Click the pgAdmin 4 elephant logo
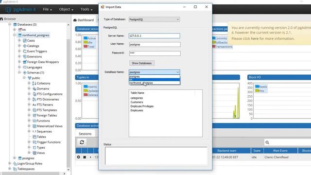Image resolution: width=311 pixels, height=175 pixels. tap(8, 10)
